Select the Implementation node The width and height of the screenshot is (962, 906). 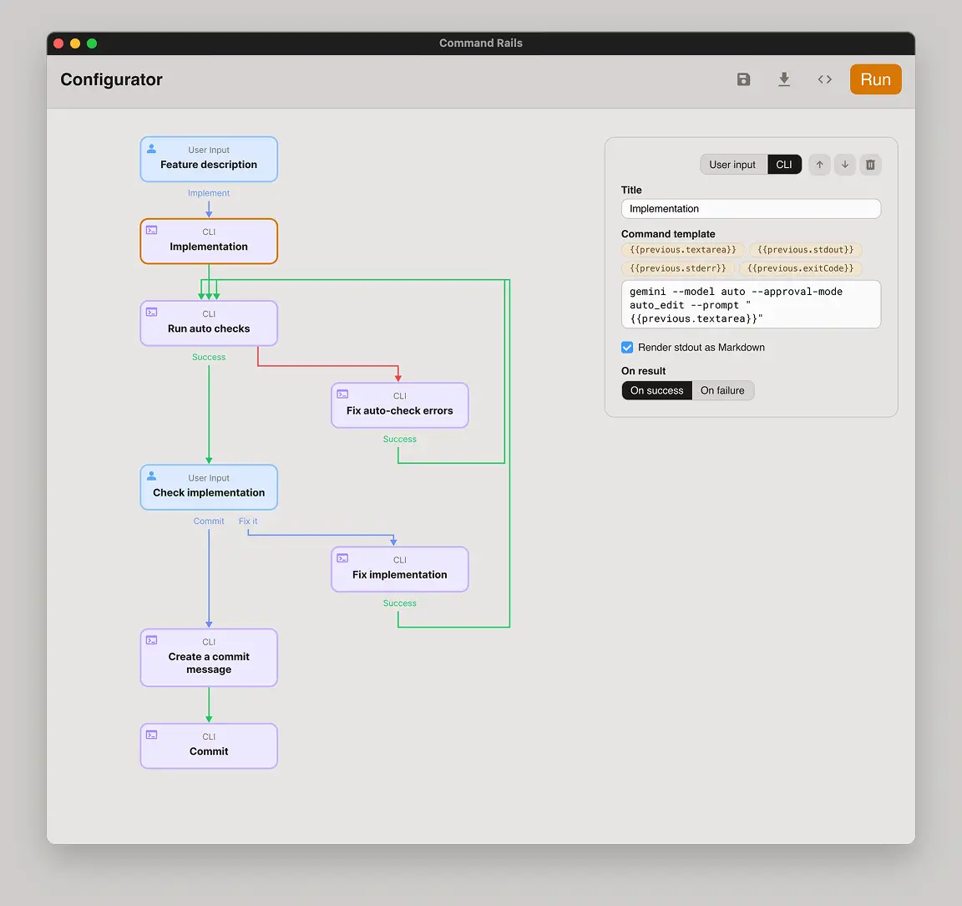(209, 242)
